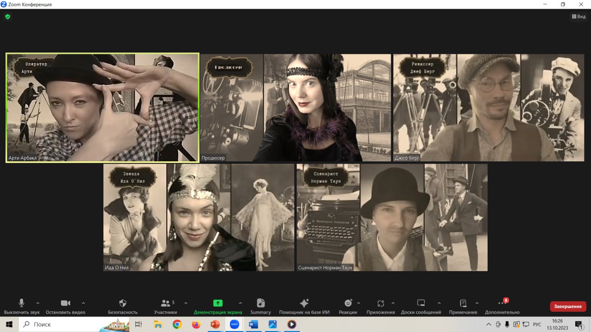Viewport: 591px width, 332px height.
Task: Open the Whiteboards (Доски сообщений) icon
Action: (421, 303)
